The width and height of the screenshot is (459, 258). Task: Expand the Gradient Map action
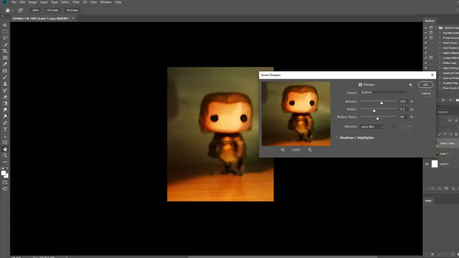[440, 83]
